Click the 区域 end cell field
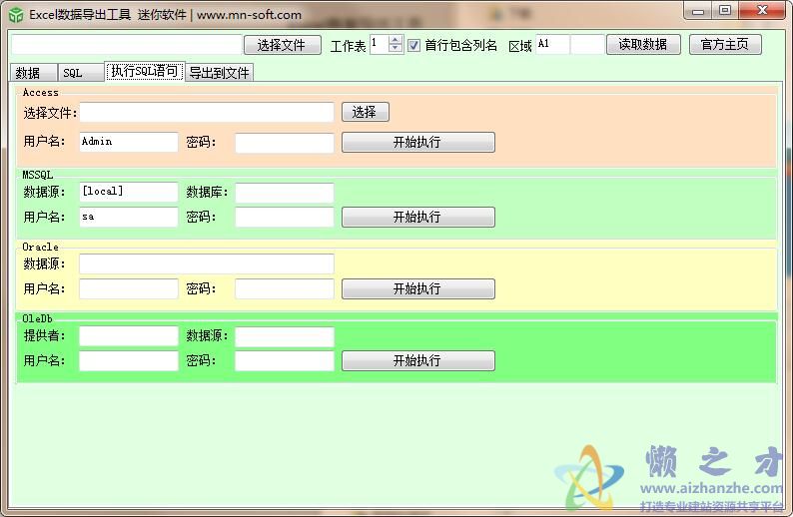793x517 pixels. click(587, 44)
